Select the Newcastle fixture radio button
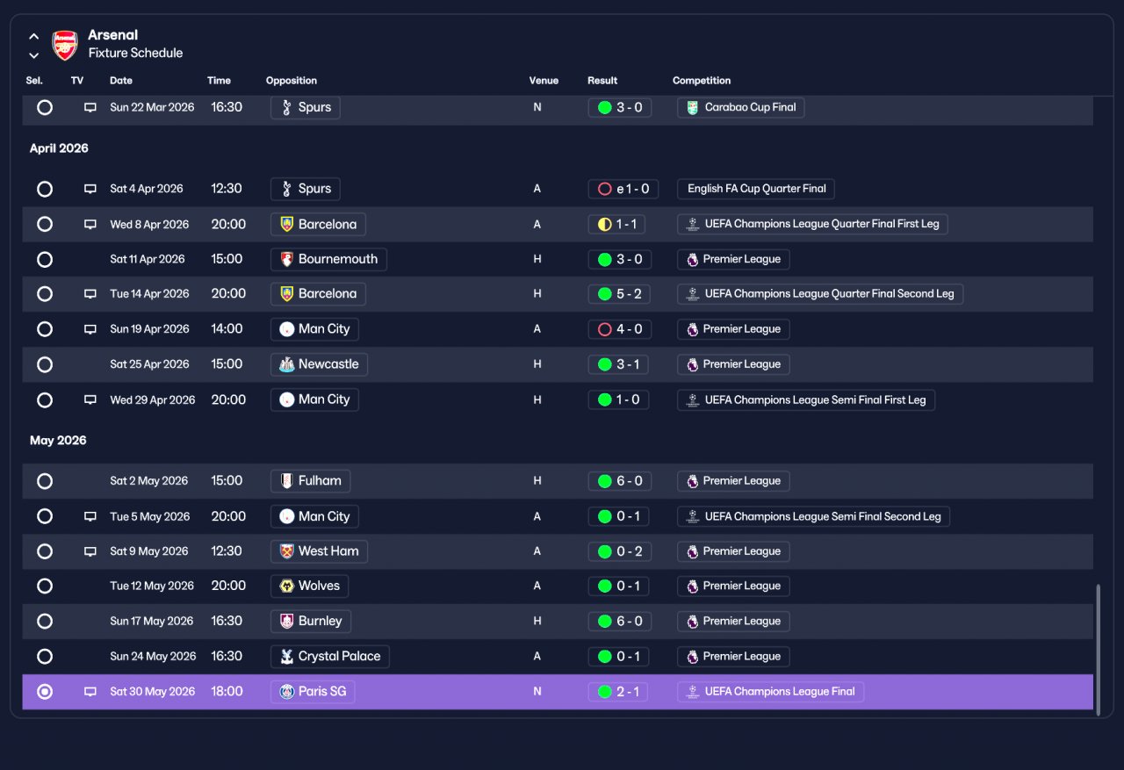The image size is (1124, 770). pyautogui.click(x=45, y=364)
